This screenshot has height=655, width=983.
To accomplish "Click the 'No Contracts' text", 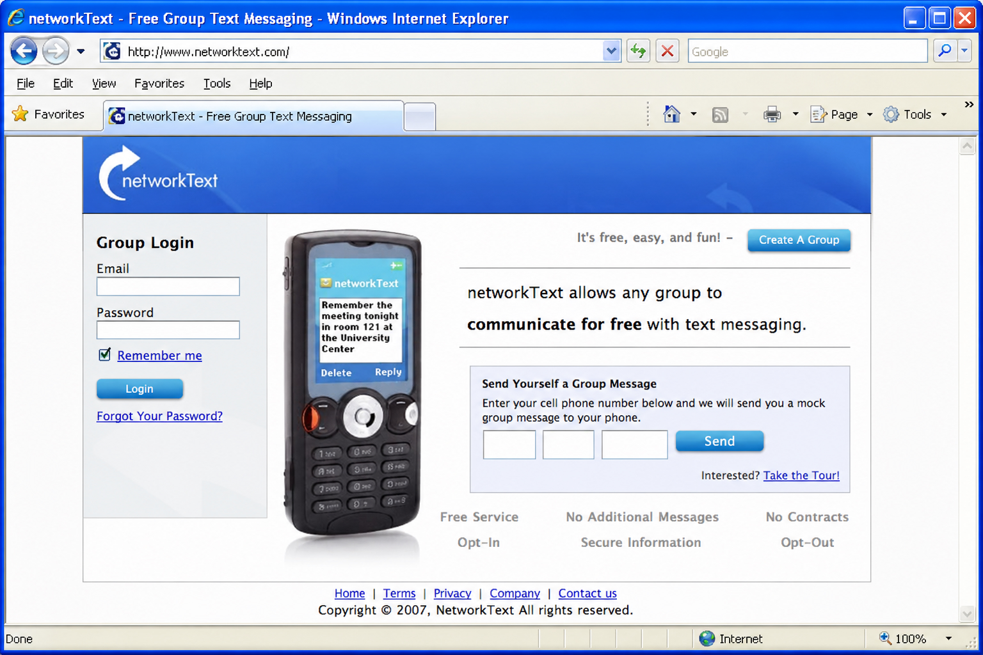I will pos(807,517).
